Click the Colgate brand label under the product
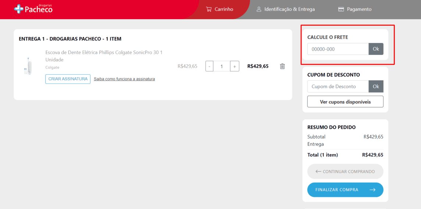The height and width of the screenshot is (209, 421). pyautogui.click(x=52, y=68)
